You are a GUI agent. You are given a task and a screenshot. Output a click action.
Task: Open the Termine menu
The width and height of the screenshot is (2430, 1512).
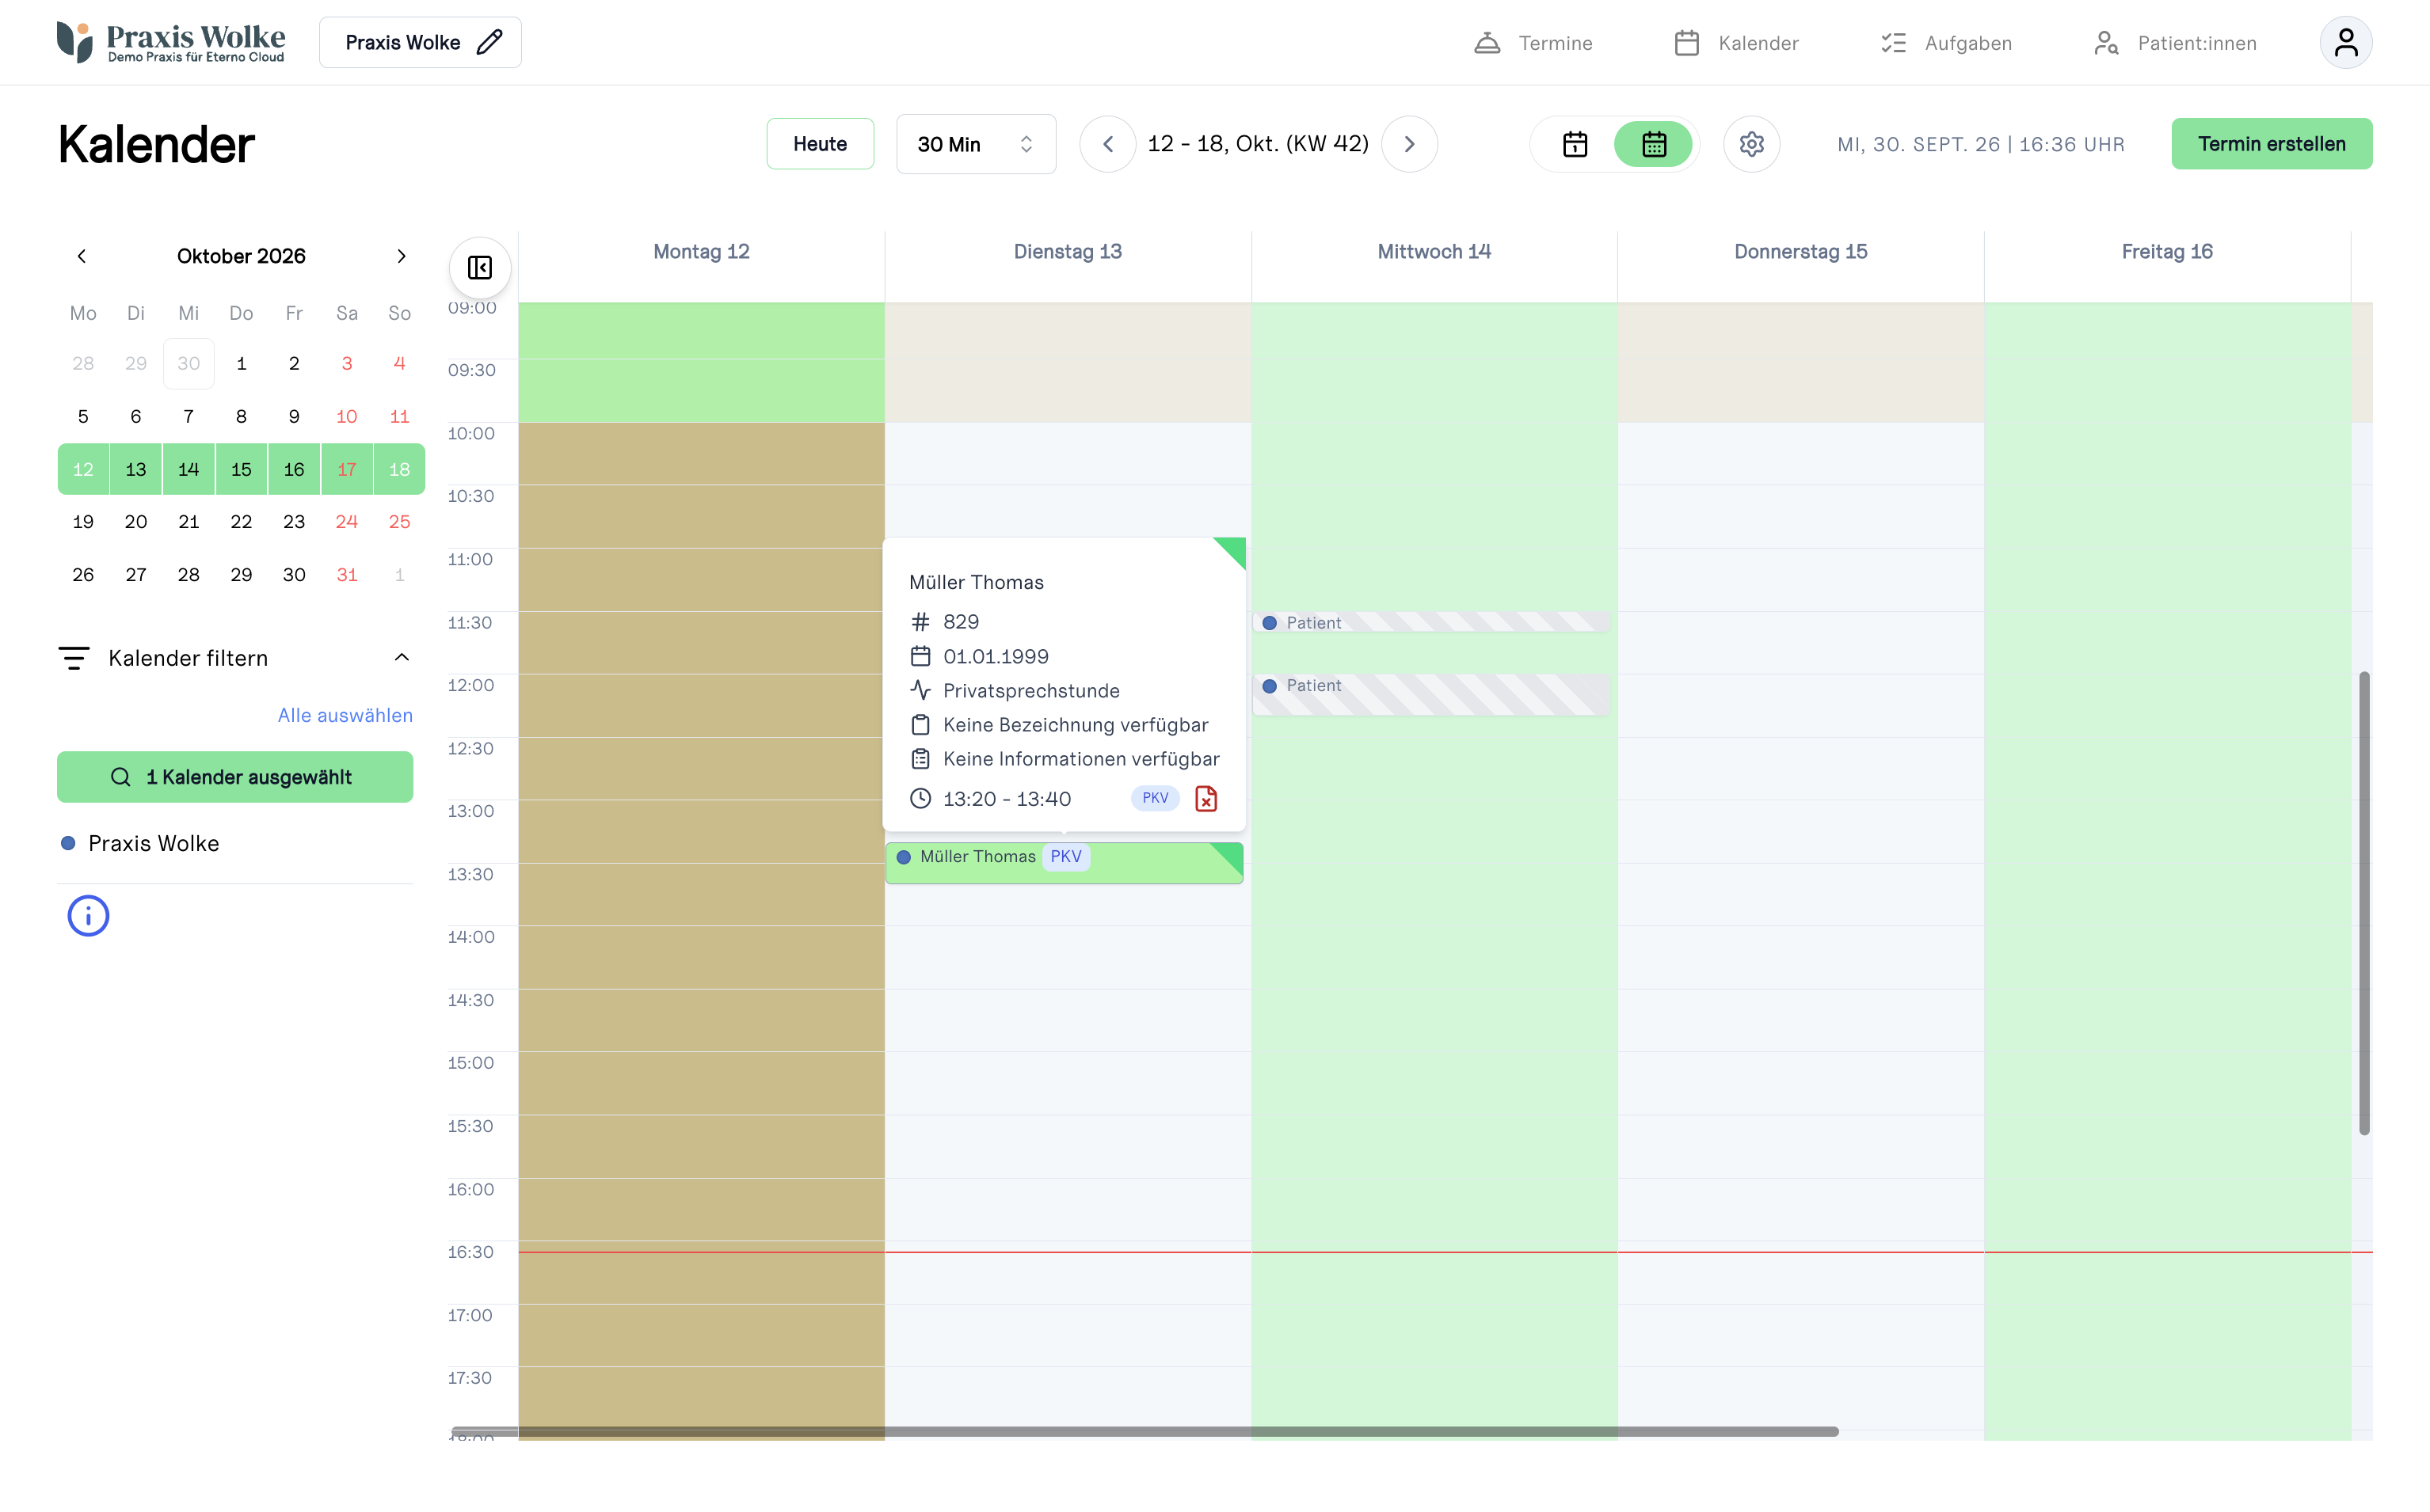coord(1533,43)
